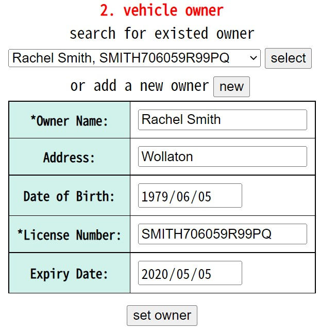The image size is (320, 329).
Task: Focus the Address field containing Wollaton
Action: pos(223,156)
